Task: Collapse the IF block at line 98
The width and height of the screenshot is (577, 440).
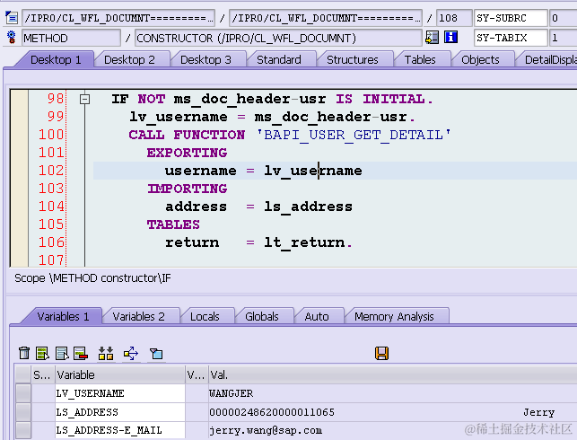Action: [x=84, y=99]
